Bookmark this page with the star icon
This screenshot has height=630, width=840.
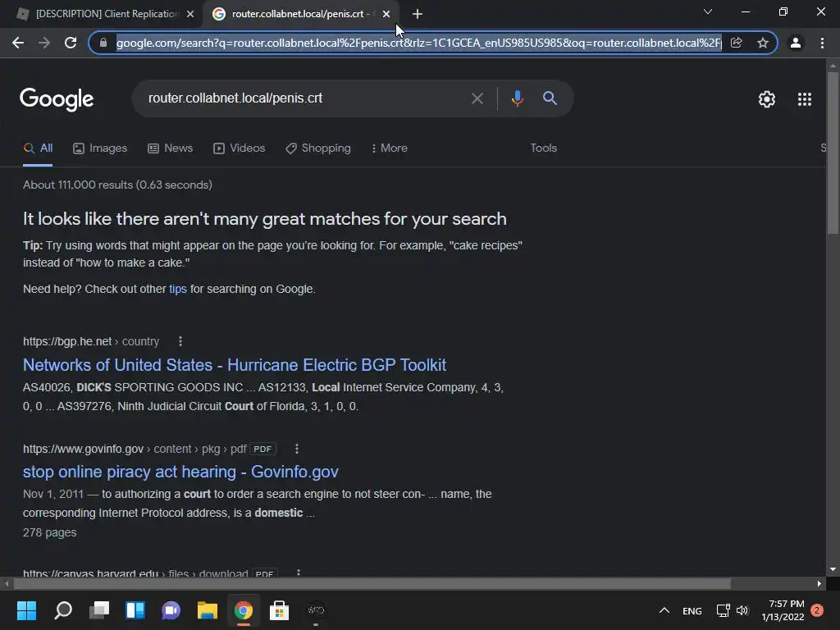tap(763, 43)
